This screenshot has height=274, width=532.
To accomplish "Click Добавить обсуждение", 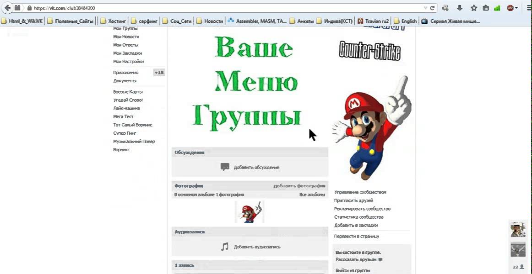I will [x=256, y=167].
